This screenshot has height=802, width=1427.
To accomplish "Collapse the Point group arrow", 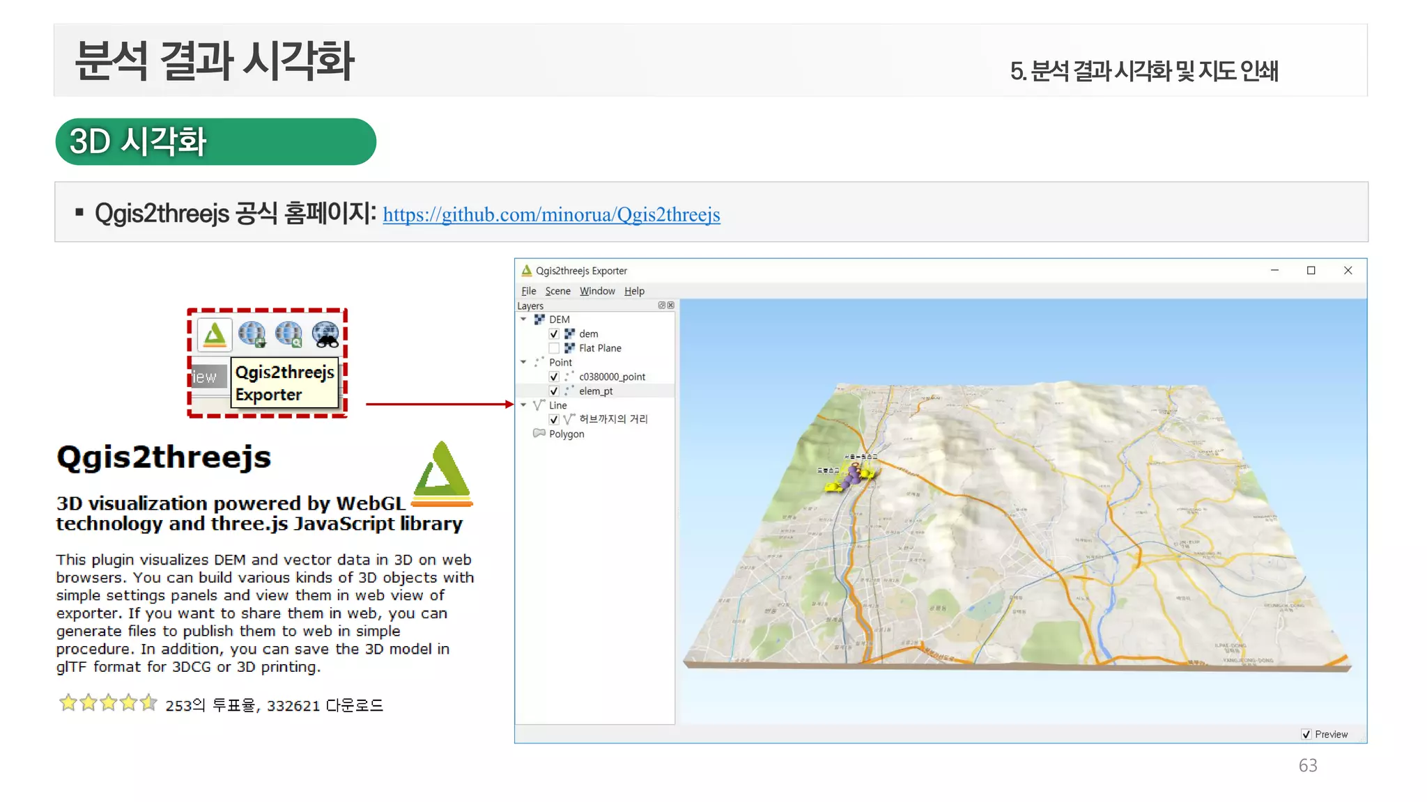I will click(524, 362).
